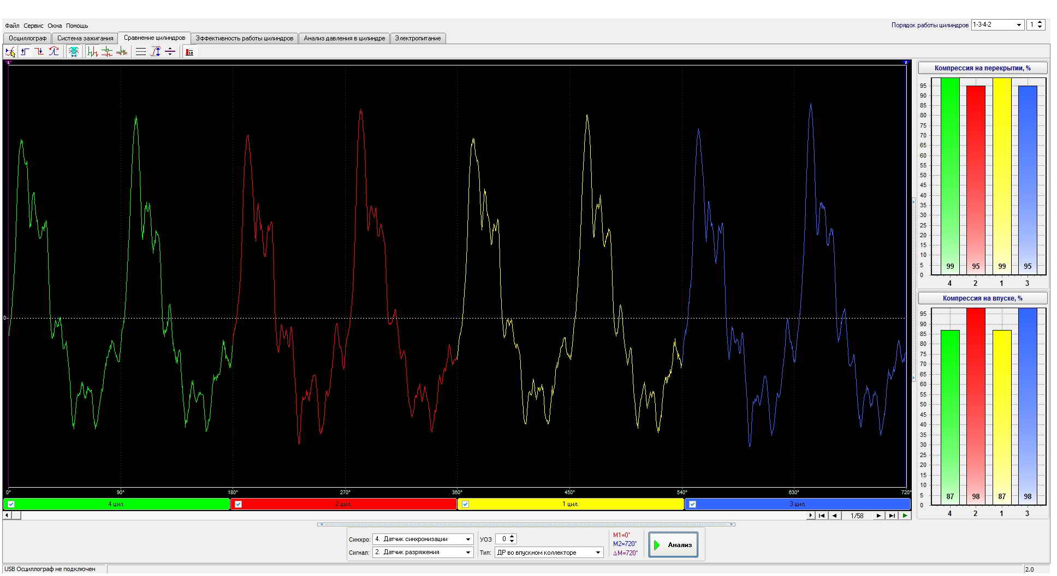Switch to Эффективность работы цилиндров tab
The height and width of the screenshot is (576, 1057).
point(245,38)
